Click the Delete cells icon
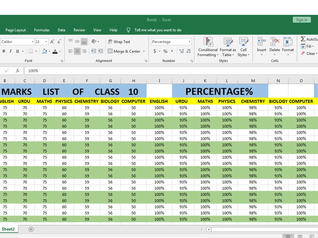The height and width of the screenshot is (238, 318). [x=275, y=42]
